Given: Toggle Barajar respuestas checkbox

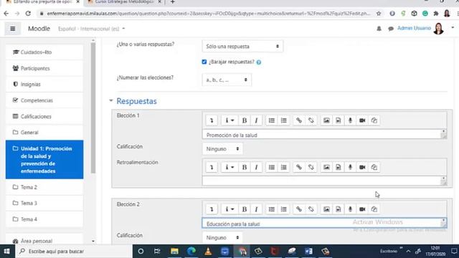Looking at the screenshot, I should (x=204, y=62).
